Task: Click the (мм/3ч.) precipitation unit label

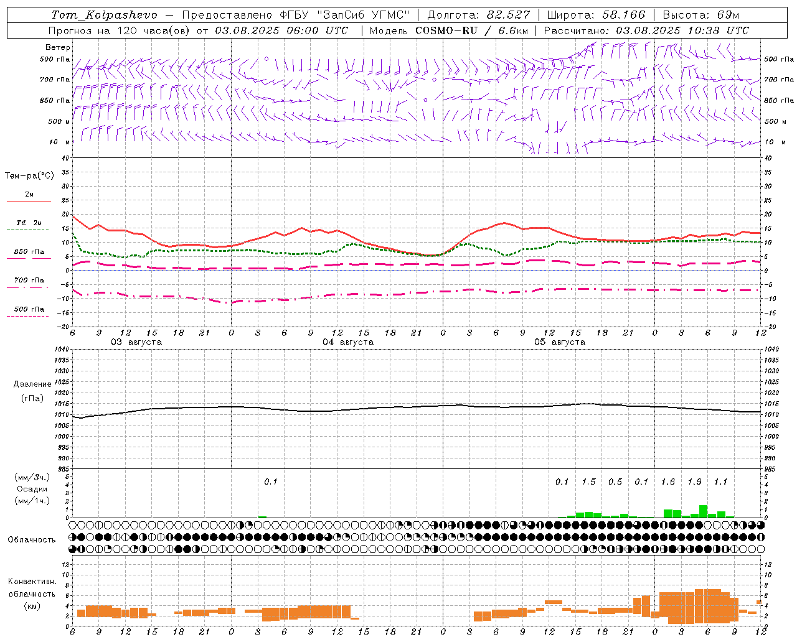Action: tap(32, 477)
